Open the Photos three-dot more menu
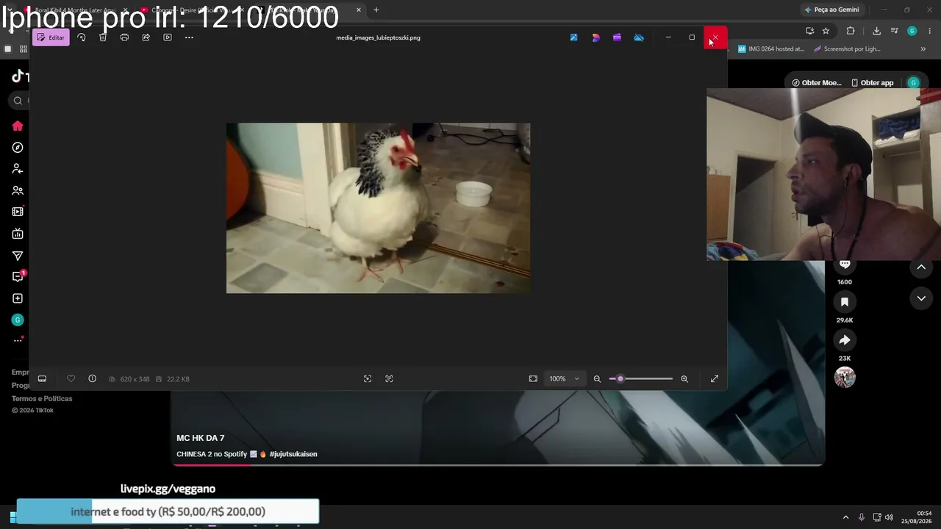Screen dimensions: 941x529 [x=189, y=37]
